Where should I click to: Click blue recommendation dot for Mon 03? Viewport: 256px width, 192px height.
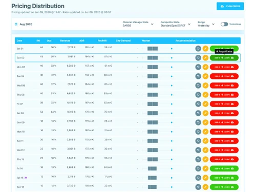[172, 67]
